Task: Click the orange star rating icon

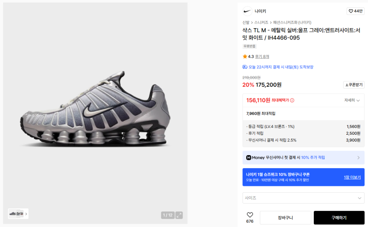Action: 245,56
